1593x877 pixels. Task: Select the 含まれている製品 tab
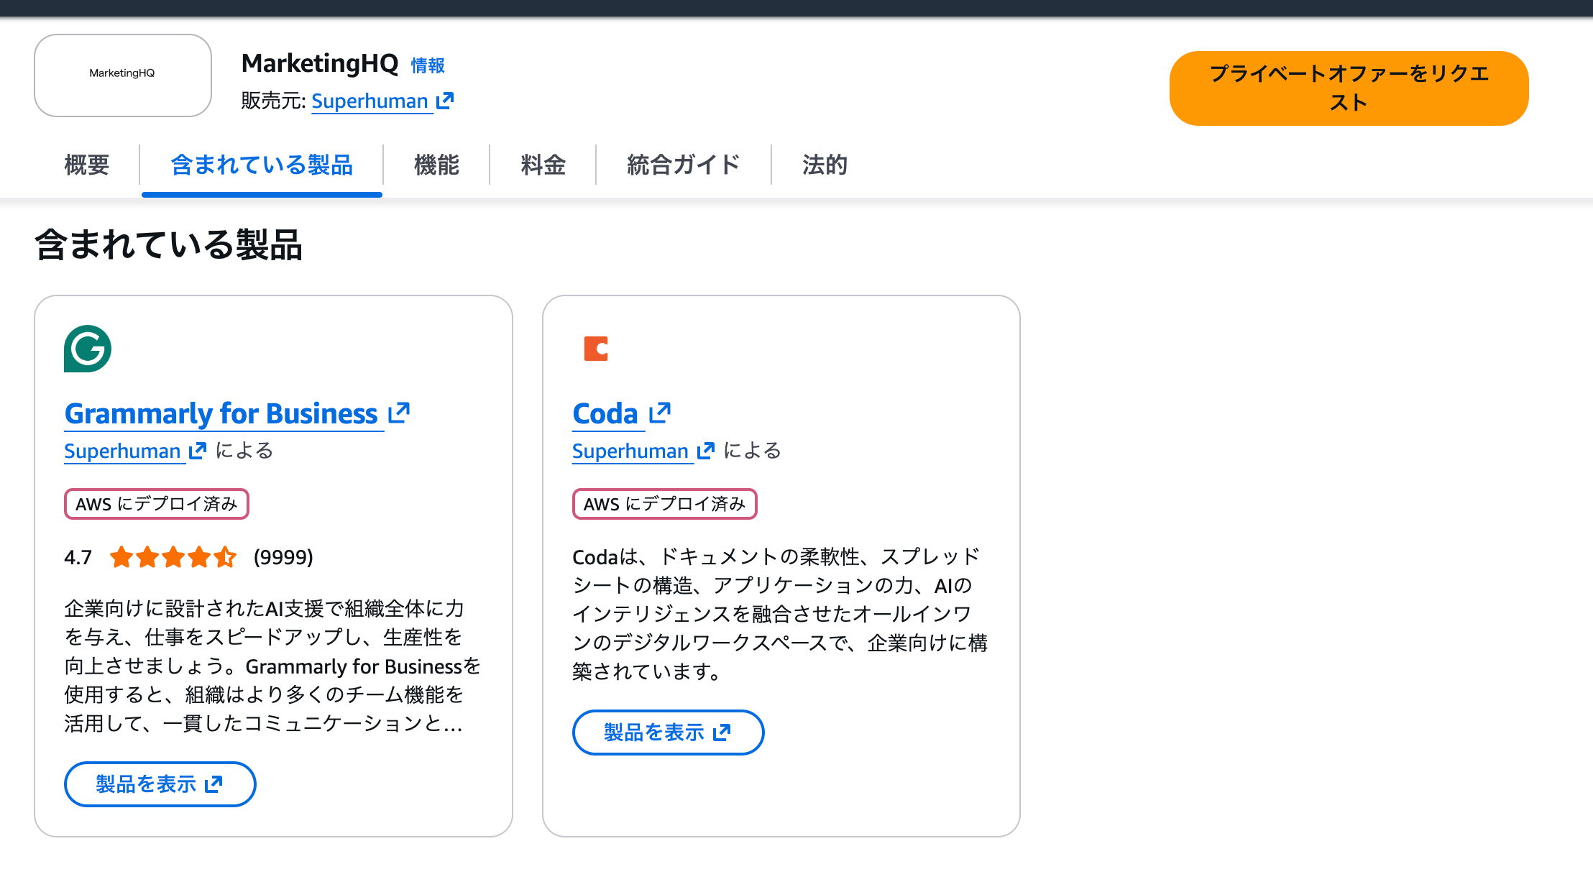point(262,165)
